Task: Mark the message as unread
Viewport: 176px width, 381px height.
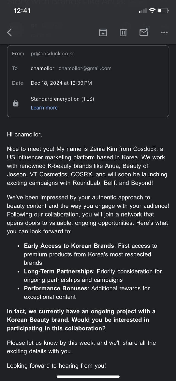Action: (144, 32)
